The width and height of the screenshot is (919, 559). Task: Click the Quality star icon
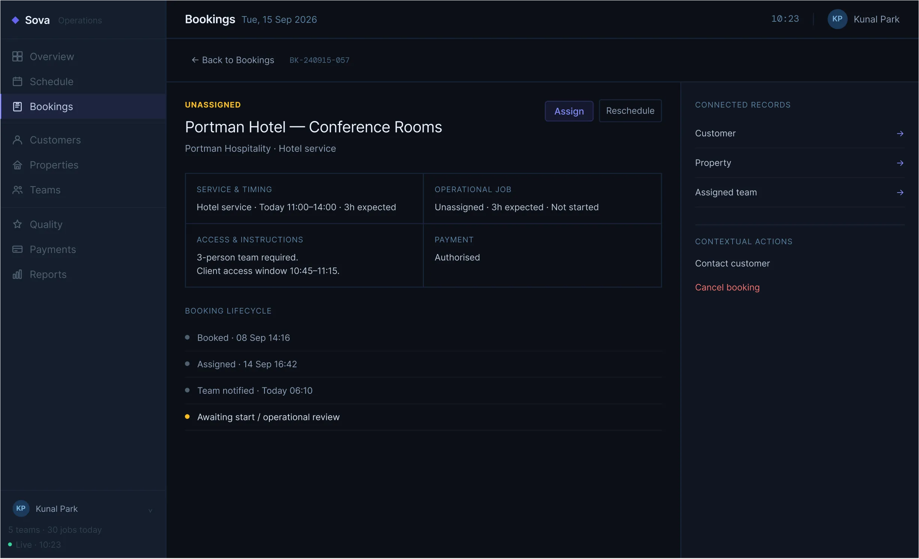click(x=17, y=224)
